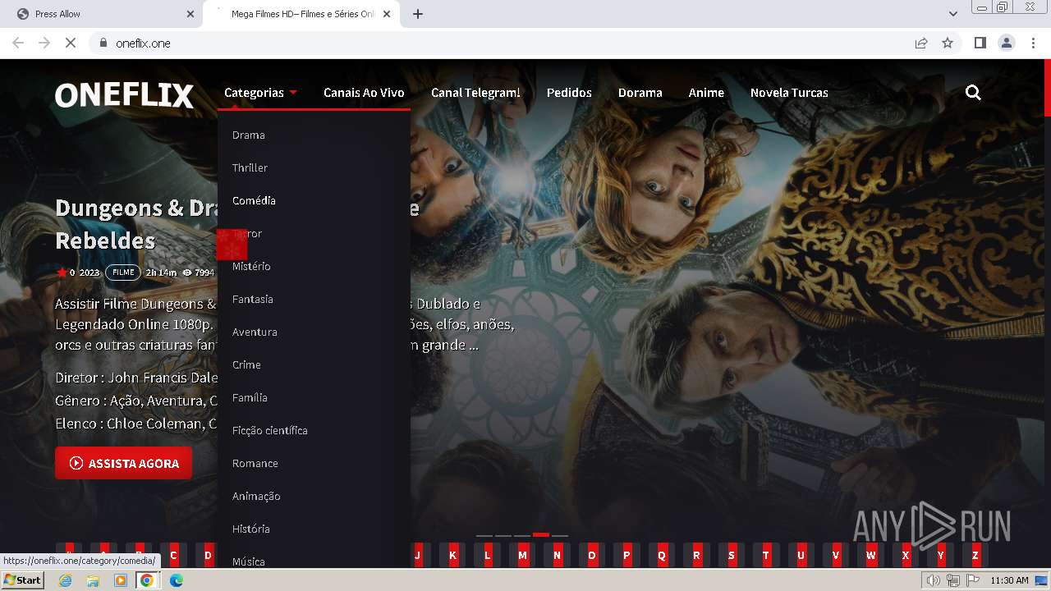Go back to the previous page
This screenshot has height=591, width=1051.
[18, 43]
